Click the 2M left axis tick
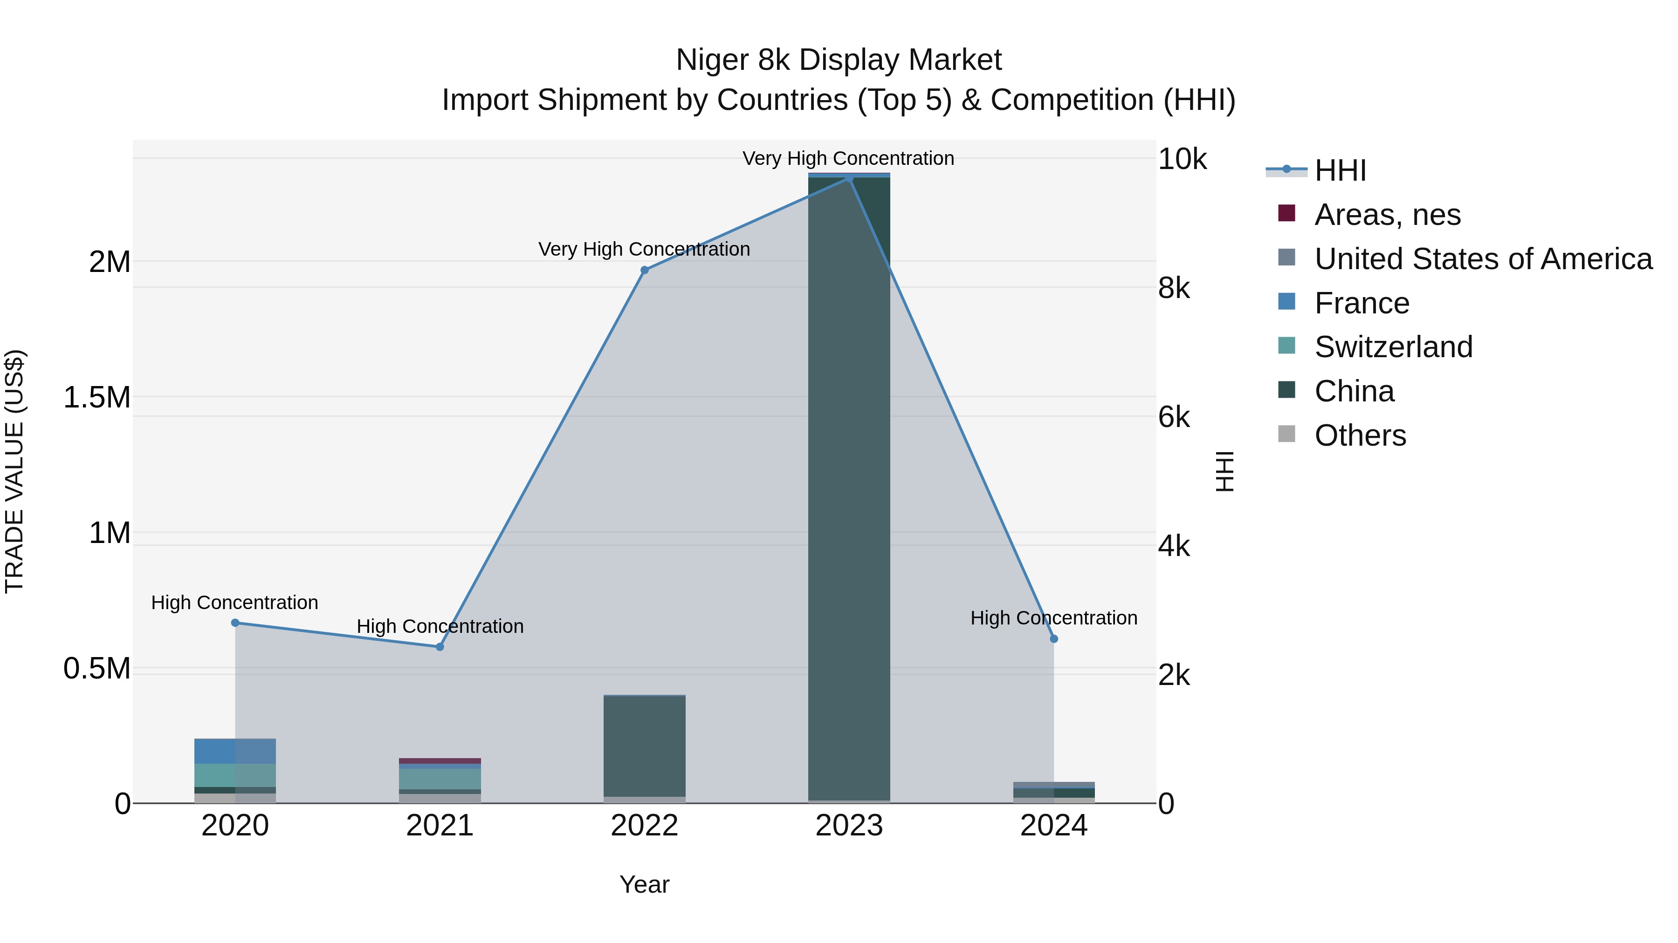The image size is (1678, 943). click(x=110, y=262)
